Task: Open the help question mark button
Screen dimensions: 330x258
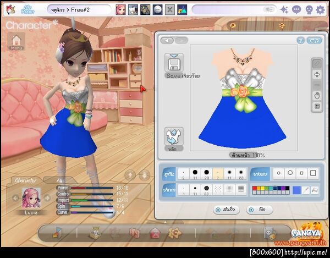Action: coord(300,41)
